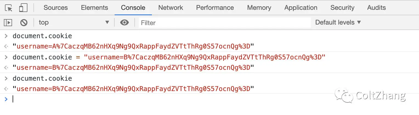419x115 pixels.
Task: Click the first document.cookie command entry
Action: (x=42, y=36)
